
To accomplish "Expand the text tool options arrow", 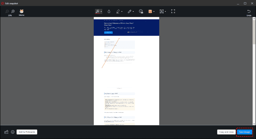I will (x=165, y=11).
